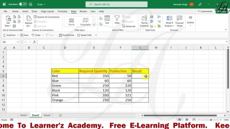Open the file name dropdown in title bar

(45, 4)
